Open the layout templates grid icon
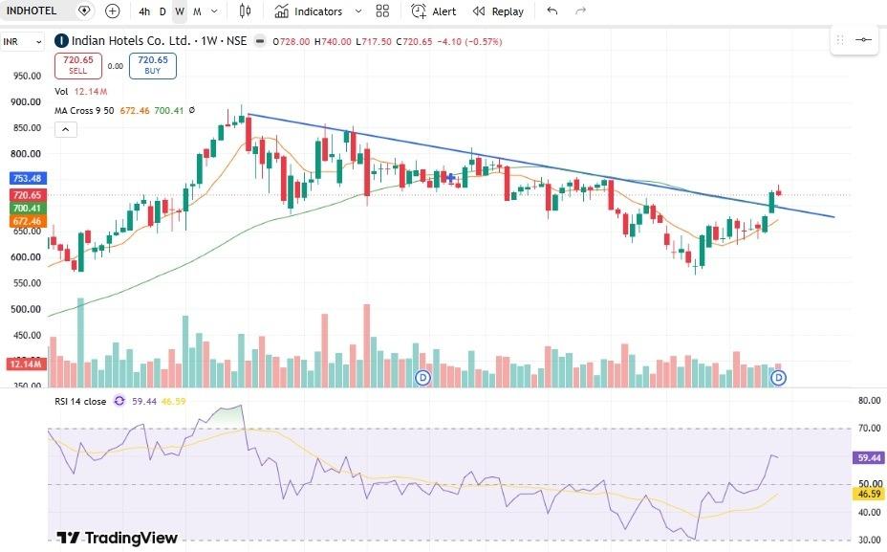This screenshot has width=887, height=552. [382, 11]
